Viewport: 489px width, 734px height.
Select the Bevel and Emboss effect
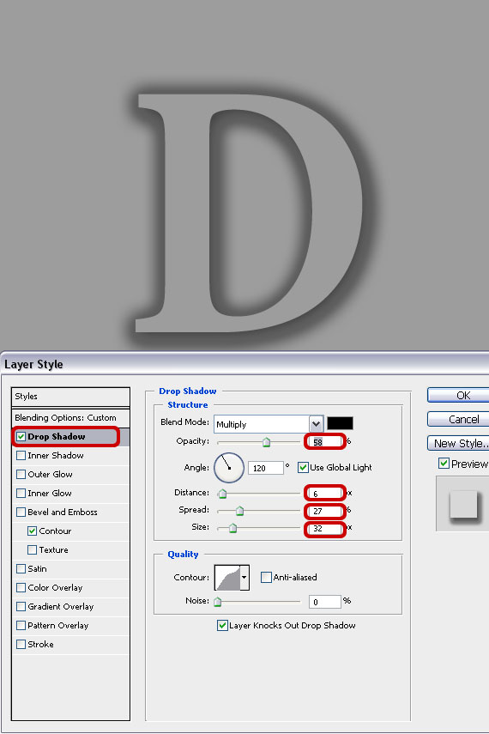click(x=63, y=513)
